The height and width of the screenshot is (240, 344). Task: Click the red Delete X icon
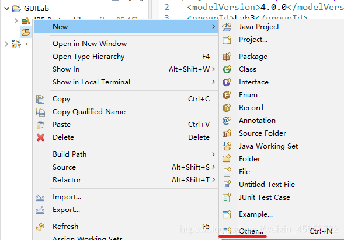pos(40,137)
